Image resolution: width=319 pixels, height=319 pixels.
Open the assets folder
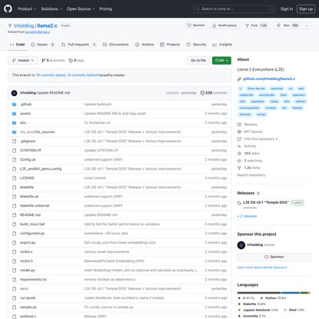pos(25,114)
